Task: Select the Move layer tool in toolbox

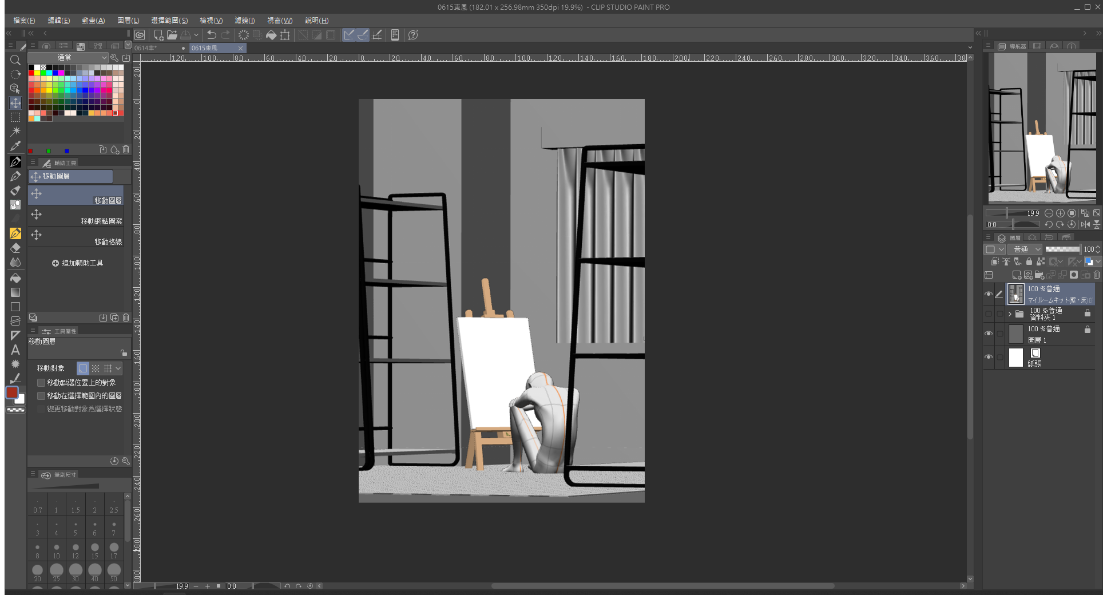Action: pos(15,103)
